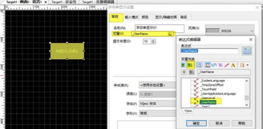Click the grey style preview swatch 00026
The height and width of the screenshot is (129, 263).
click(x=213, y=31)
